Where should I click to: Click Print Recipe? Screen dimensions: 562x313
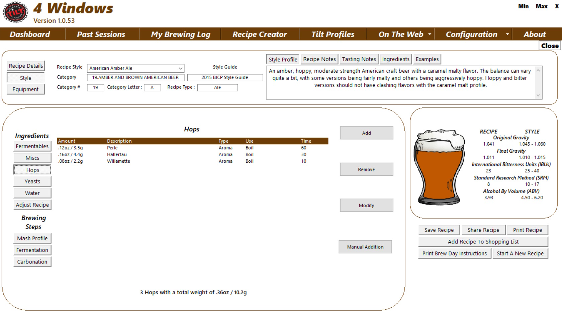coord(527,230)
